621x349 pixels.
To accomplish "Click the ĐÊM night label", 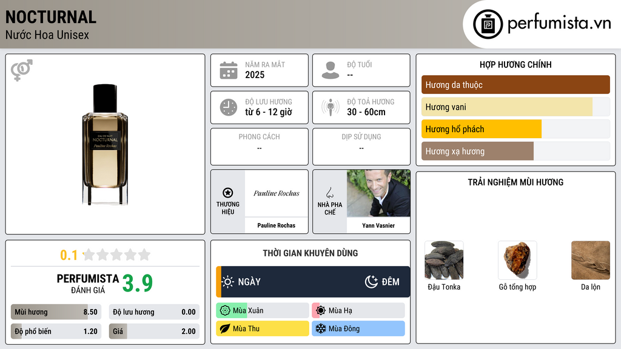I will coord(391,282).
